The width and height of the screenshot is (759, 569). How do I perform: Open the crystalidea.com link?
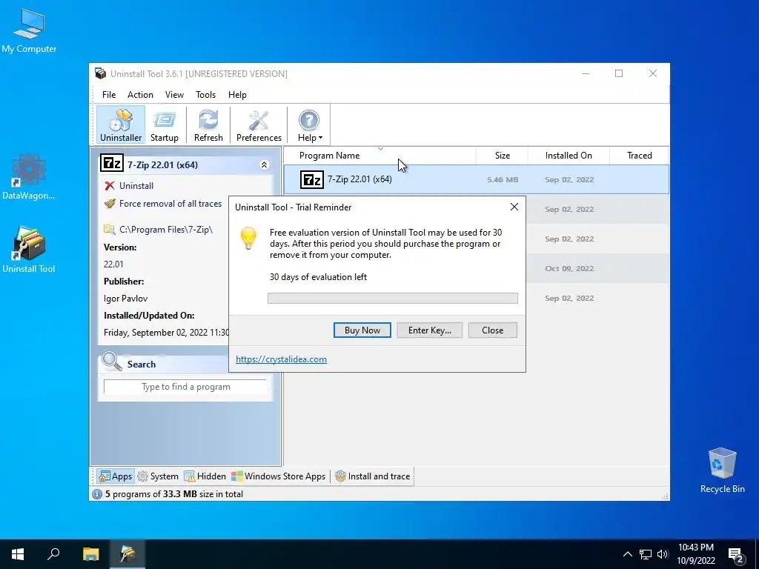coord(281,359)
